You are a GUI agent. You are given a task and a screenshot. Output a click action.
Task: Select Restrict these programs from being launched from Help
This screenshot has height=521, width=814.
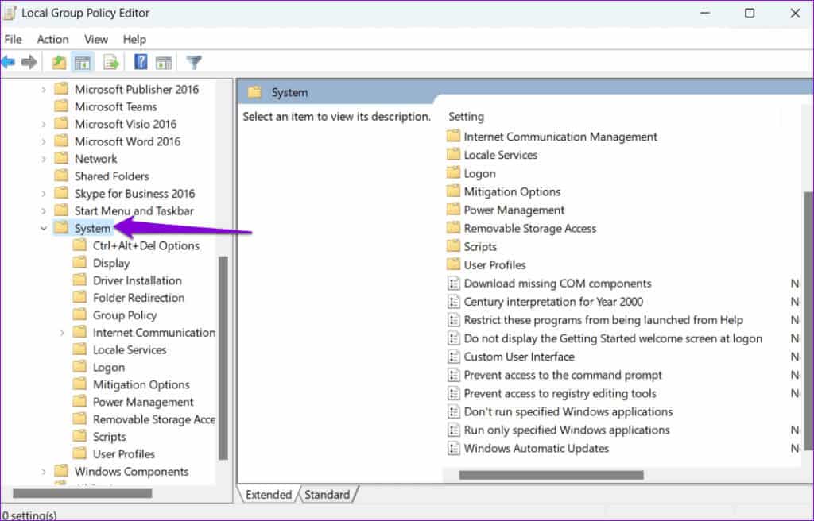pyautogui.click(x=603, y=320)
